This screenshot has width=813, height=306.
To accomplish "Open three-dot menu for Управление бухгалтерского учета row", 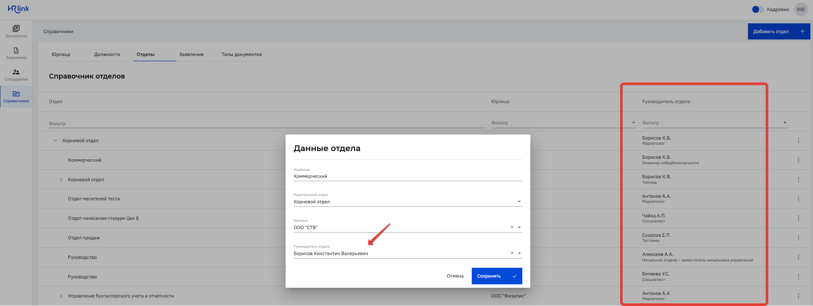I will coord(799,296).
